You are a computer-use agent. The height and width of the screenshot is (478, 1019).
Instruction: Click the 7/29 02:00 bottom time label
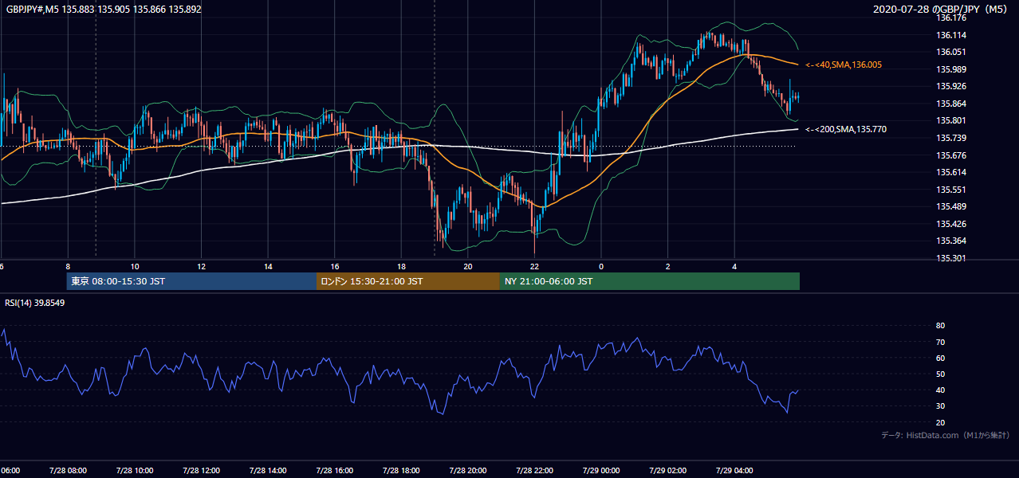coord(667,470)
